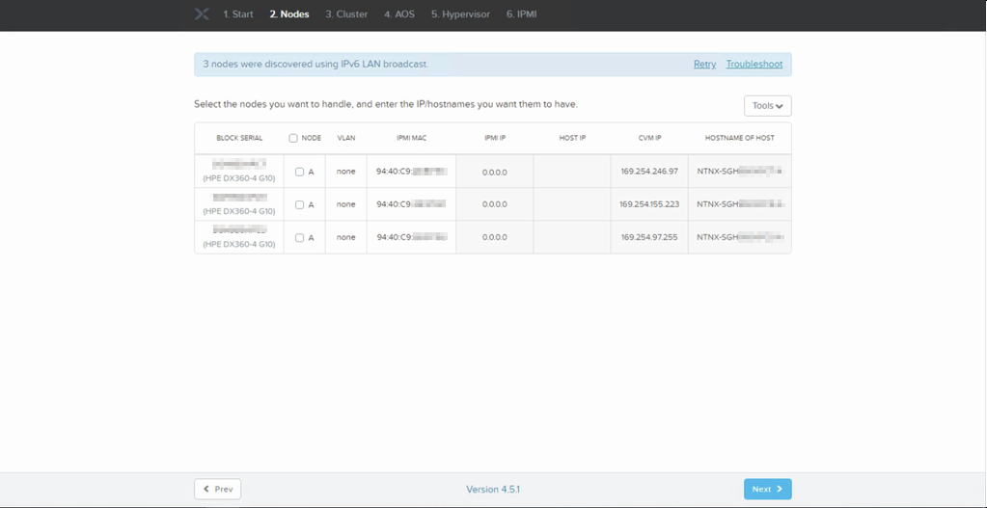Tick the select-all NODE header checkbox
Image resolution: width=987 pixels, height=508 pixels.
292,138
